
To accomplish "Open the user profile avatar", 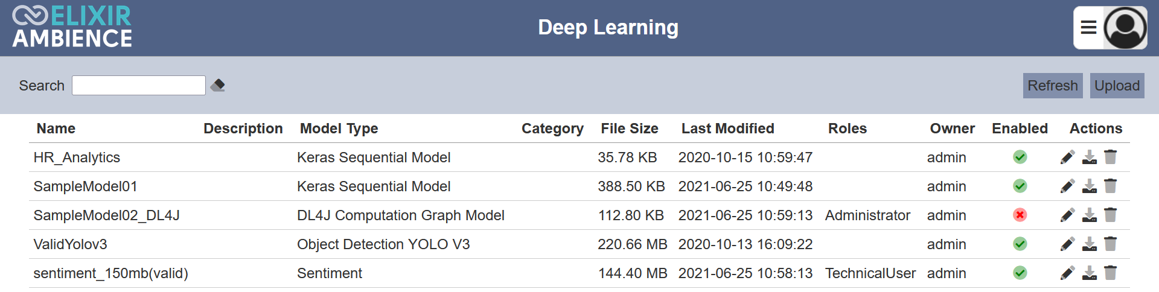I will coord(1125,28).
